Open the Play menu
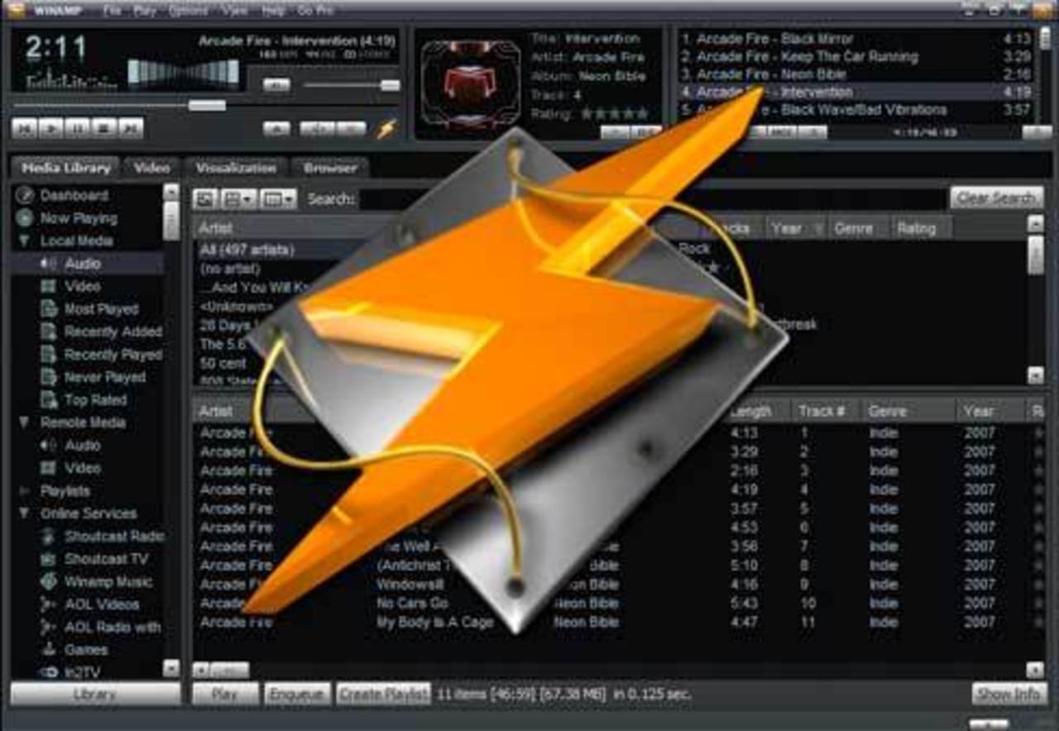1059x731 pixels. [x=145, y=11]
